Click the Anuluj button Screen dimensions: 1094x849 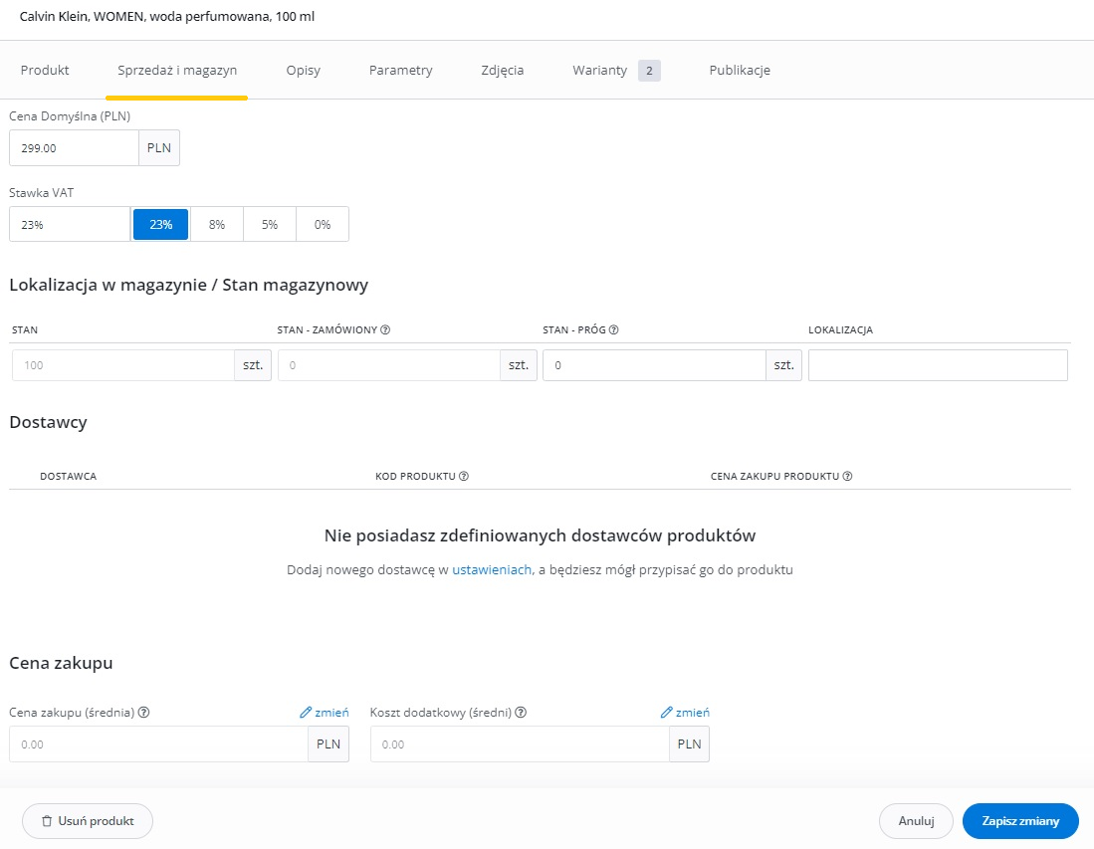pyautogui.click(x=915, y=822)
